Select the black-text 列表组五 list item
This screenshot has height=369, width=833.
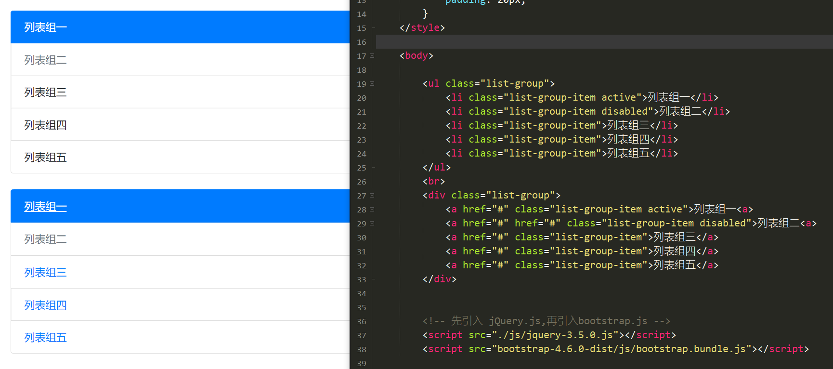180,157
